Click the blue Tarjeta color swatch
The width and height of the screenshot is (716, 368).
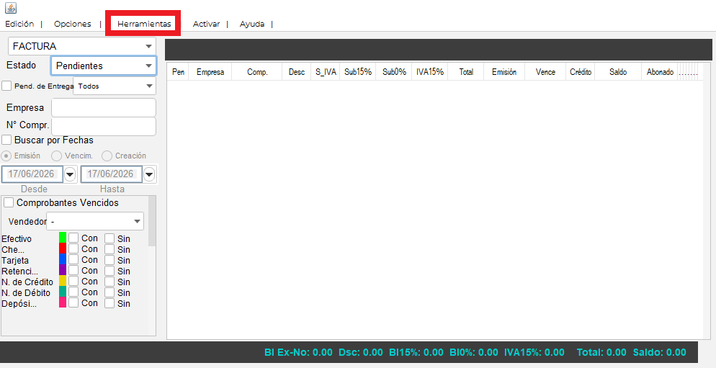(x=63, y=259)
